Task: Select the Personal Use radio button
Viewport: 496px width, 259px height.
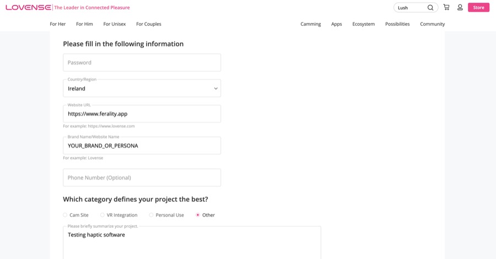Action: [x=151, y=215]
